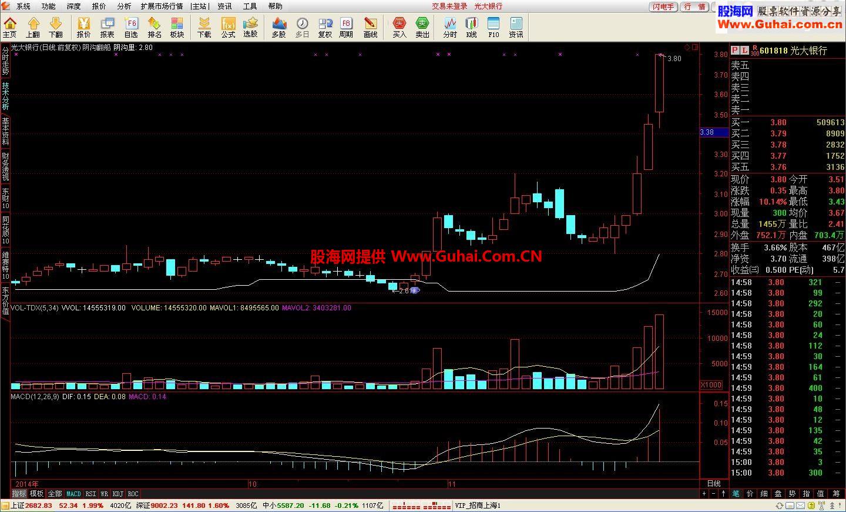
Task: Click the 下翻 page-down arrow icon
Action: click(56, 27)
